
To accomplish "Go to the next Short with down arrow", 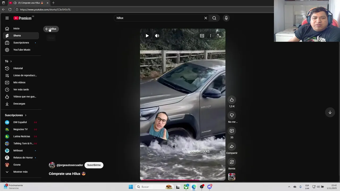I will pyautogui.click(x=330, y=112).
